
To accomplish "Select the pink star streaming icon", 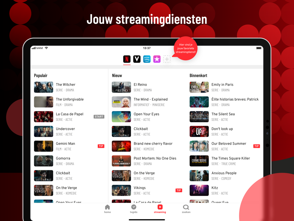I will pos(157,59).
